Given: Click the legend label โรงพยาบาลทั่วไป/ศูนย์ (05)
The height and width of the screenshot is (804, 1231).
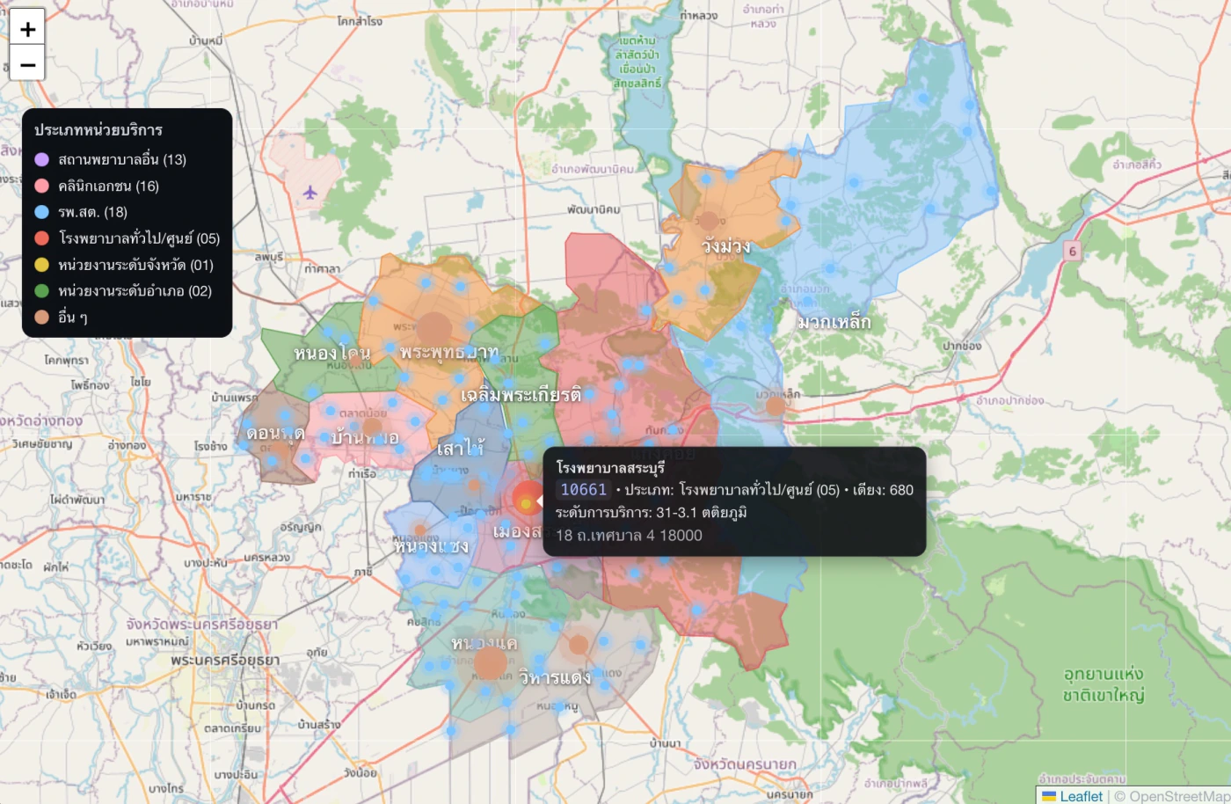Looking at the screenshot, I should click(139, 238).
